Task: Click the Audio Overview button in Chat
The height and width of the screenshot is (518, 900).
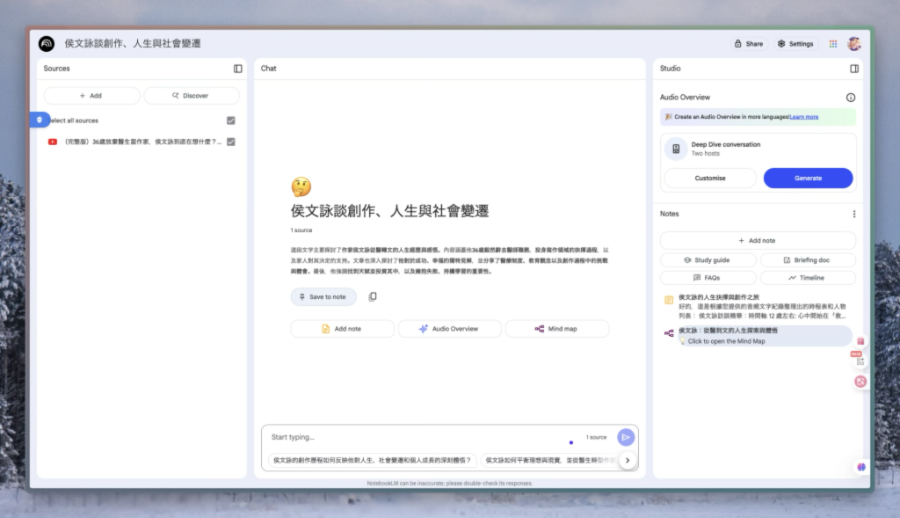Action: 449,329
